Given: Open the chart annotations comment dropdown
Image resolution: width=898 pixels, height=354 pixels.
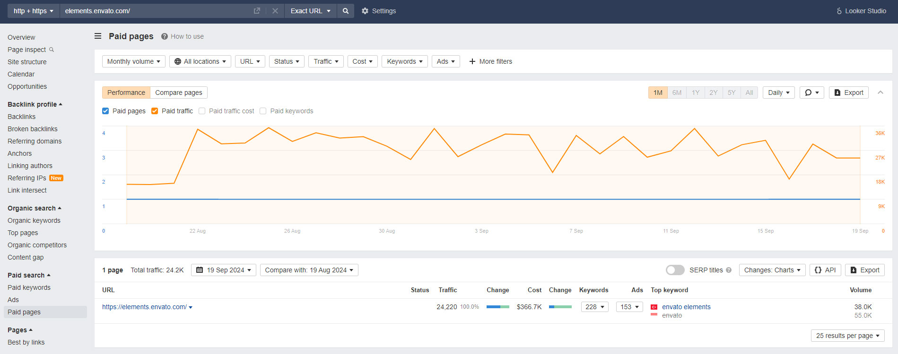Looking at the screenshot, I should pyautogui.click(x=811, y=93).
